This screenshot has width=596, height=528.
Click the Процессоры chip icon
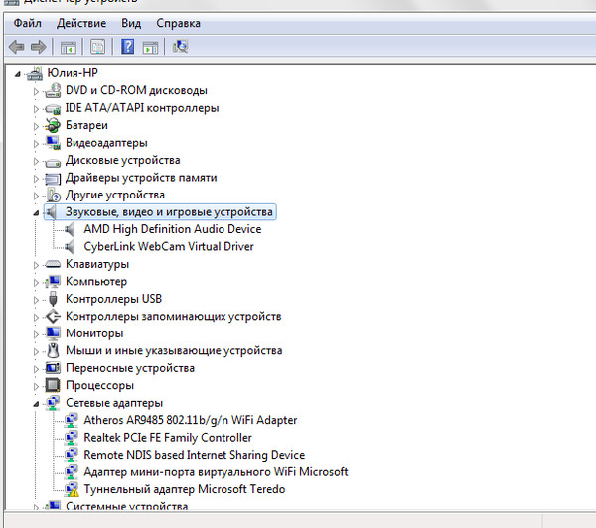point(53,385)
